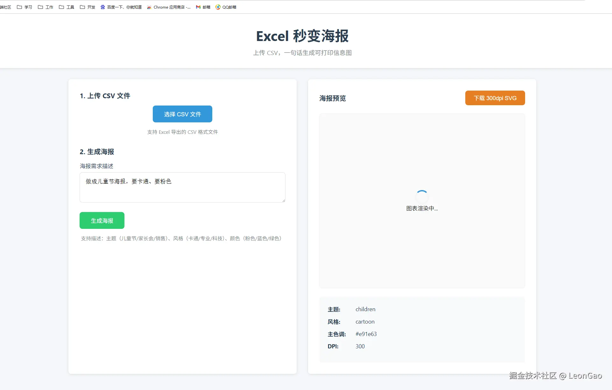Open the Baidu paw icon bookmark
612x390 pixels.
click(121, 7)
